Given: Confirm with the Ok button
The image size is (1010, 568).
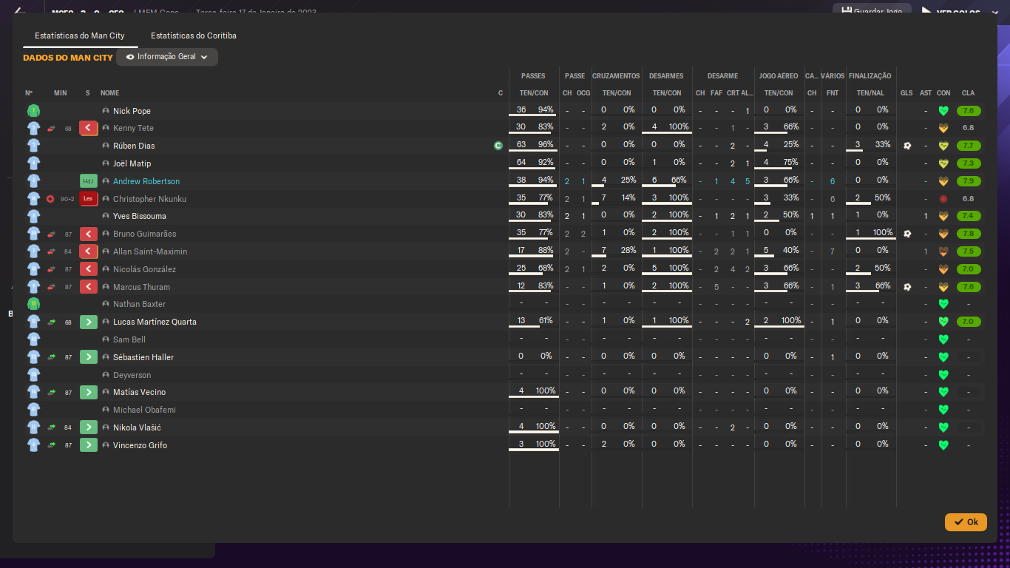Looking at the screenshot, I should [x=966, y=522].
